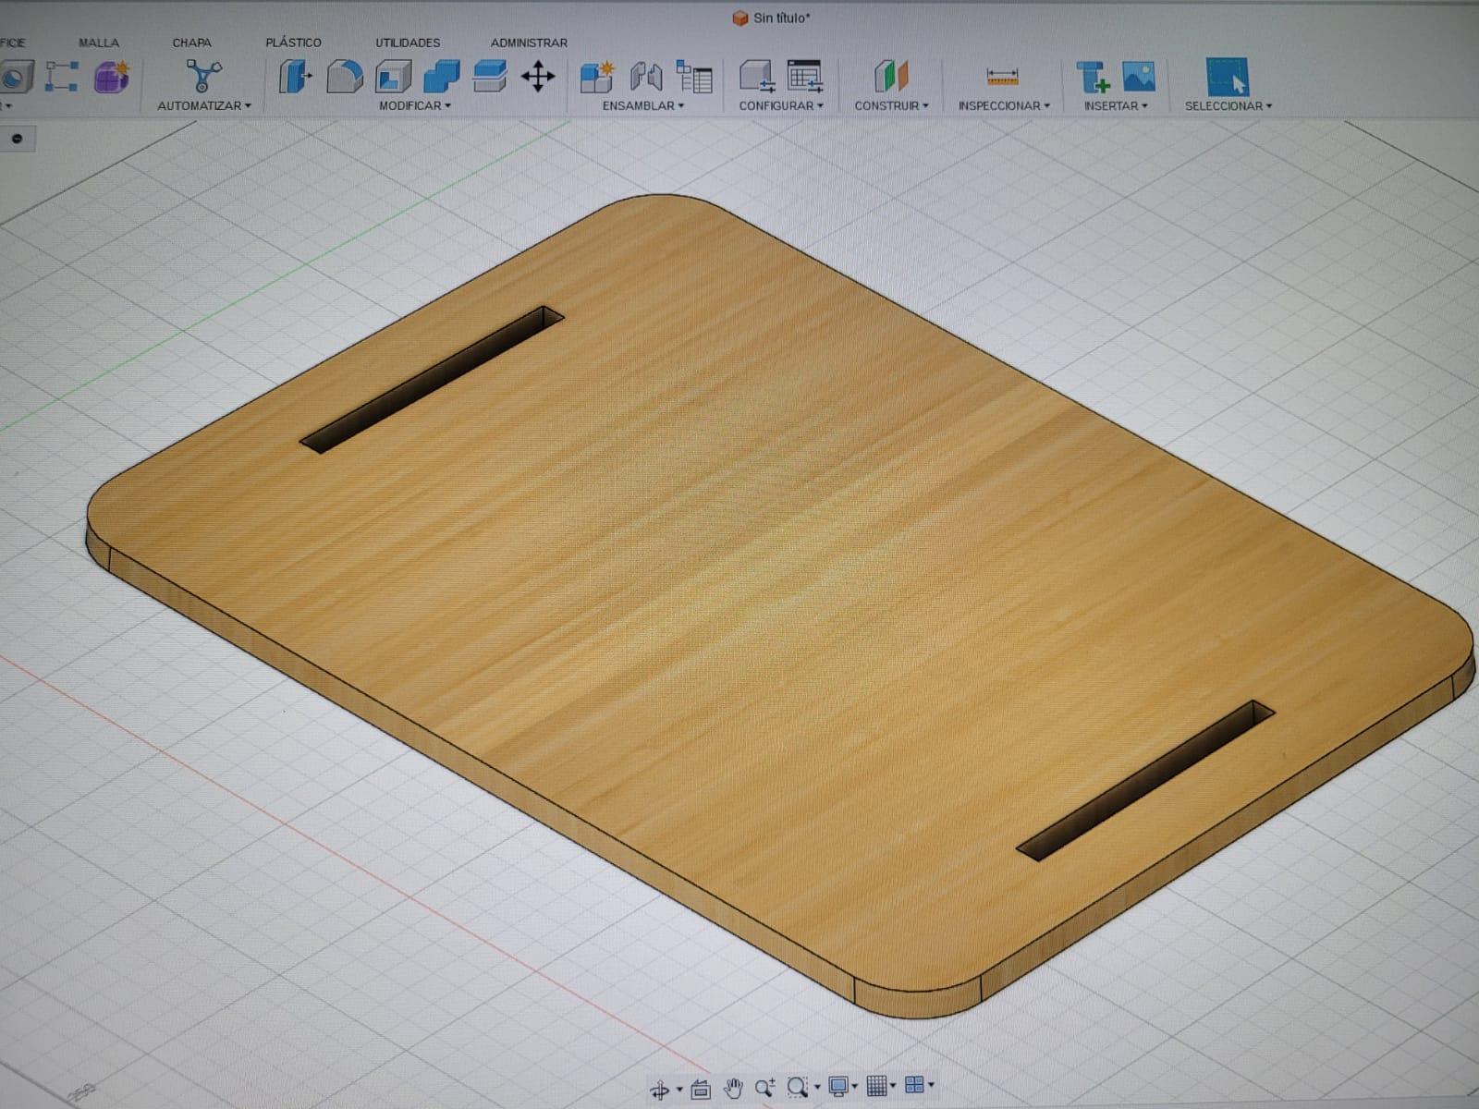Switch to the UTILIDADES tab
The height and width of the screenshot is (1109, 1479).
[408, 43]
